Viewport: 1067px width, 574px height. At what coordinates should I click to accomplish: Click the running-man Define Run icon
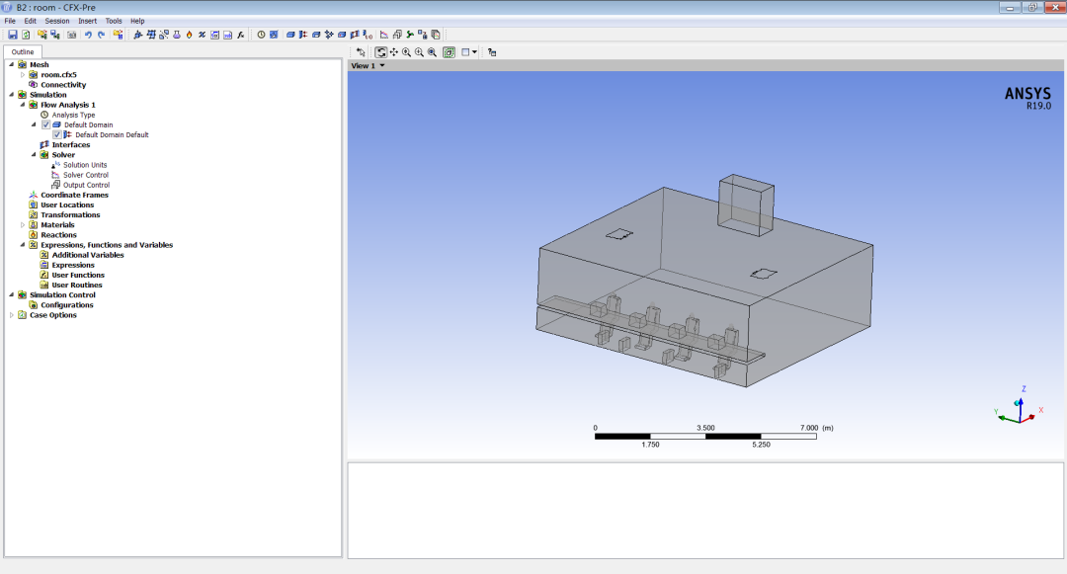(410, 35)
